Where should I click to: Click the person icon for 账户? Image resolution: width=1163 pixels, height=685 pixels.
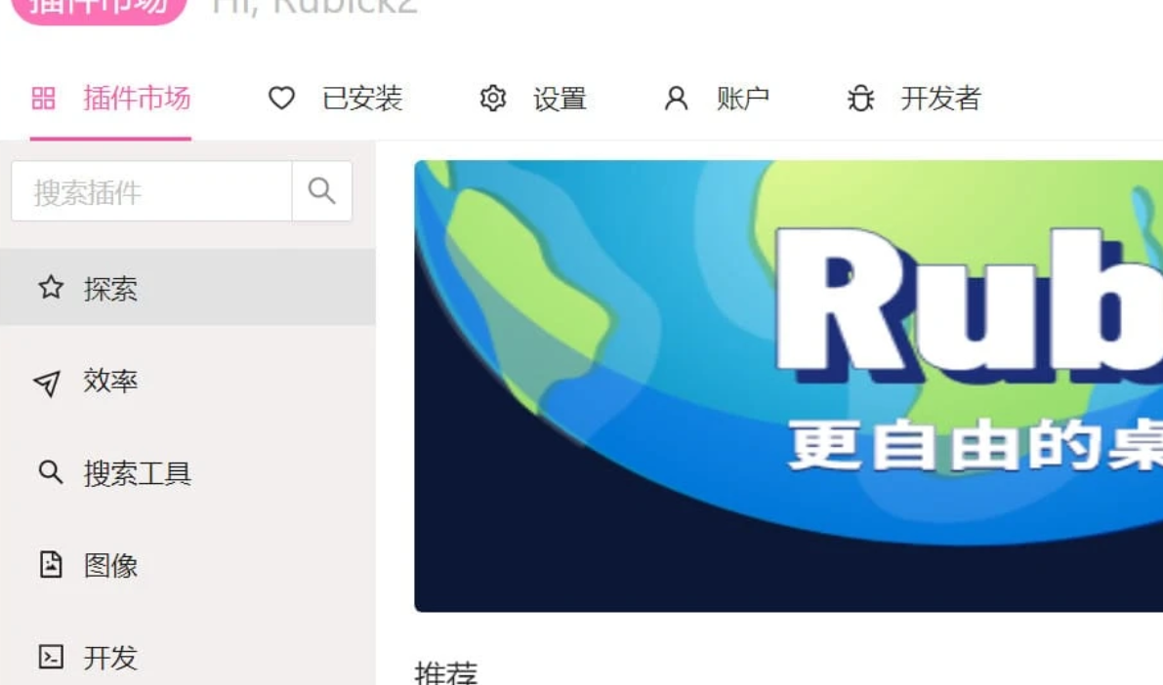(x=676, y=98)
